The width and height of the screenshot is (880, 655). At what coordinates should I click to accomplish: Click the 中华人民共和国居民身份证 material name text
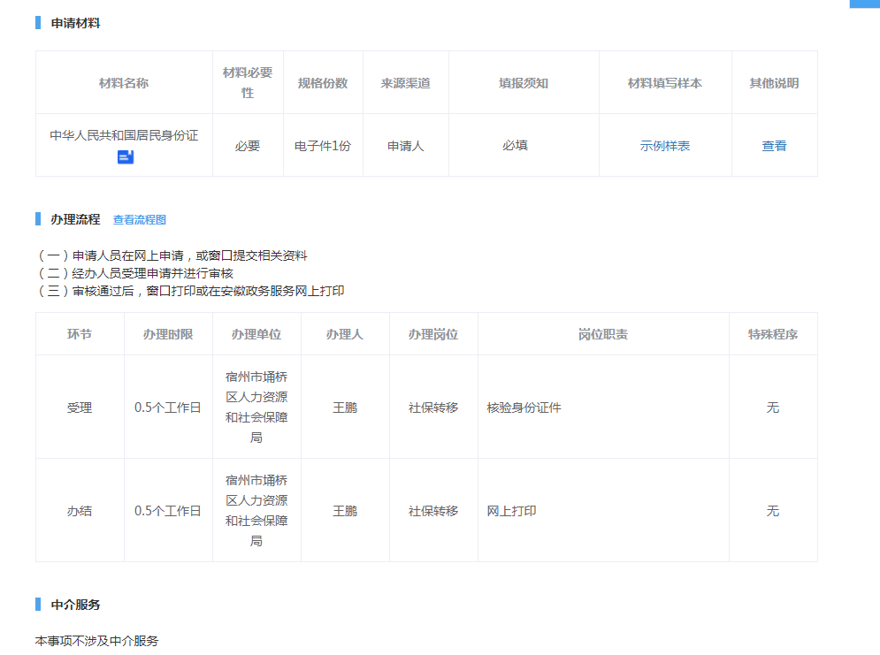point(124,136)
